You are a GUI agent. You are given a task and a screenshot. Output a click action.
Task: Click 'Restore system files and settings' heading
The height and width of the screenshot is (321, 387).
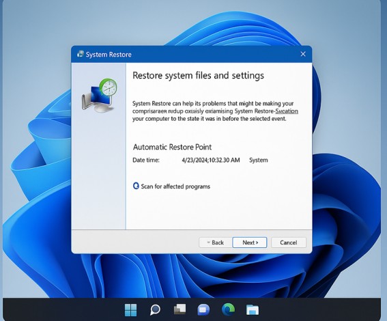[198, 75]
